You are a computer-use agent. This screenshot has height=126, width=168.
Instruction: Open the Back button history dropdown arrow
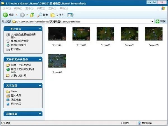pos(17,15)
